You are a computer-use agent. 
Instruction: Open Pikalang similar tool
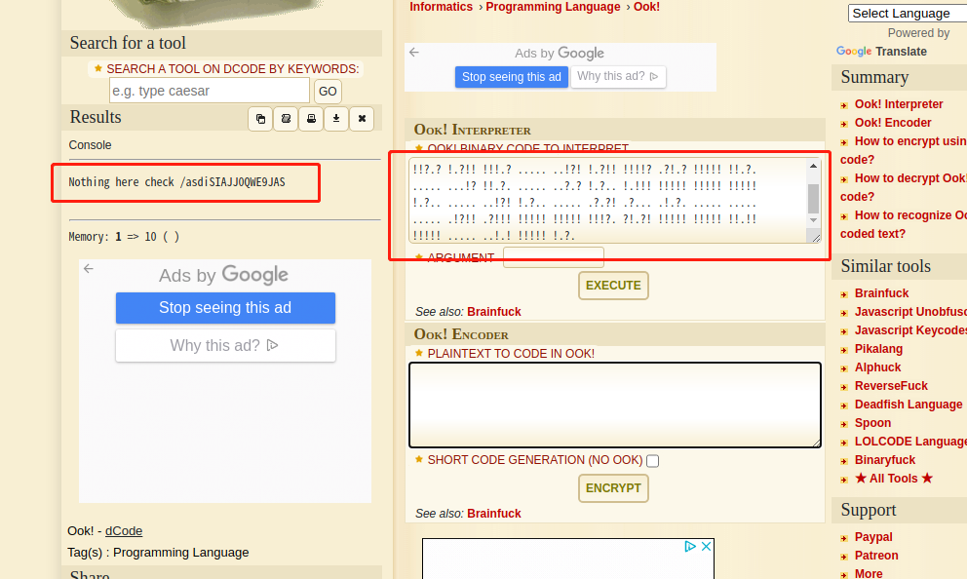click(878, 348)
